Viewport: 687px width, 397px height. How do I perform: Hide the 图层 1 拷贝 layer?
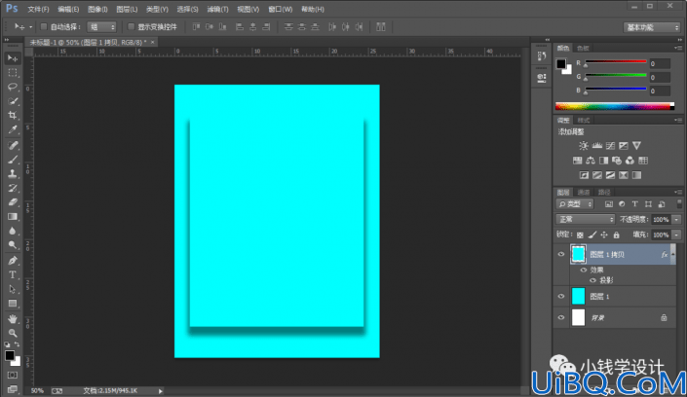tap(561, 254)
